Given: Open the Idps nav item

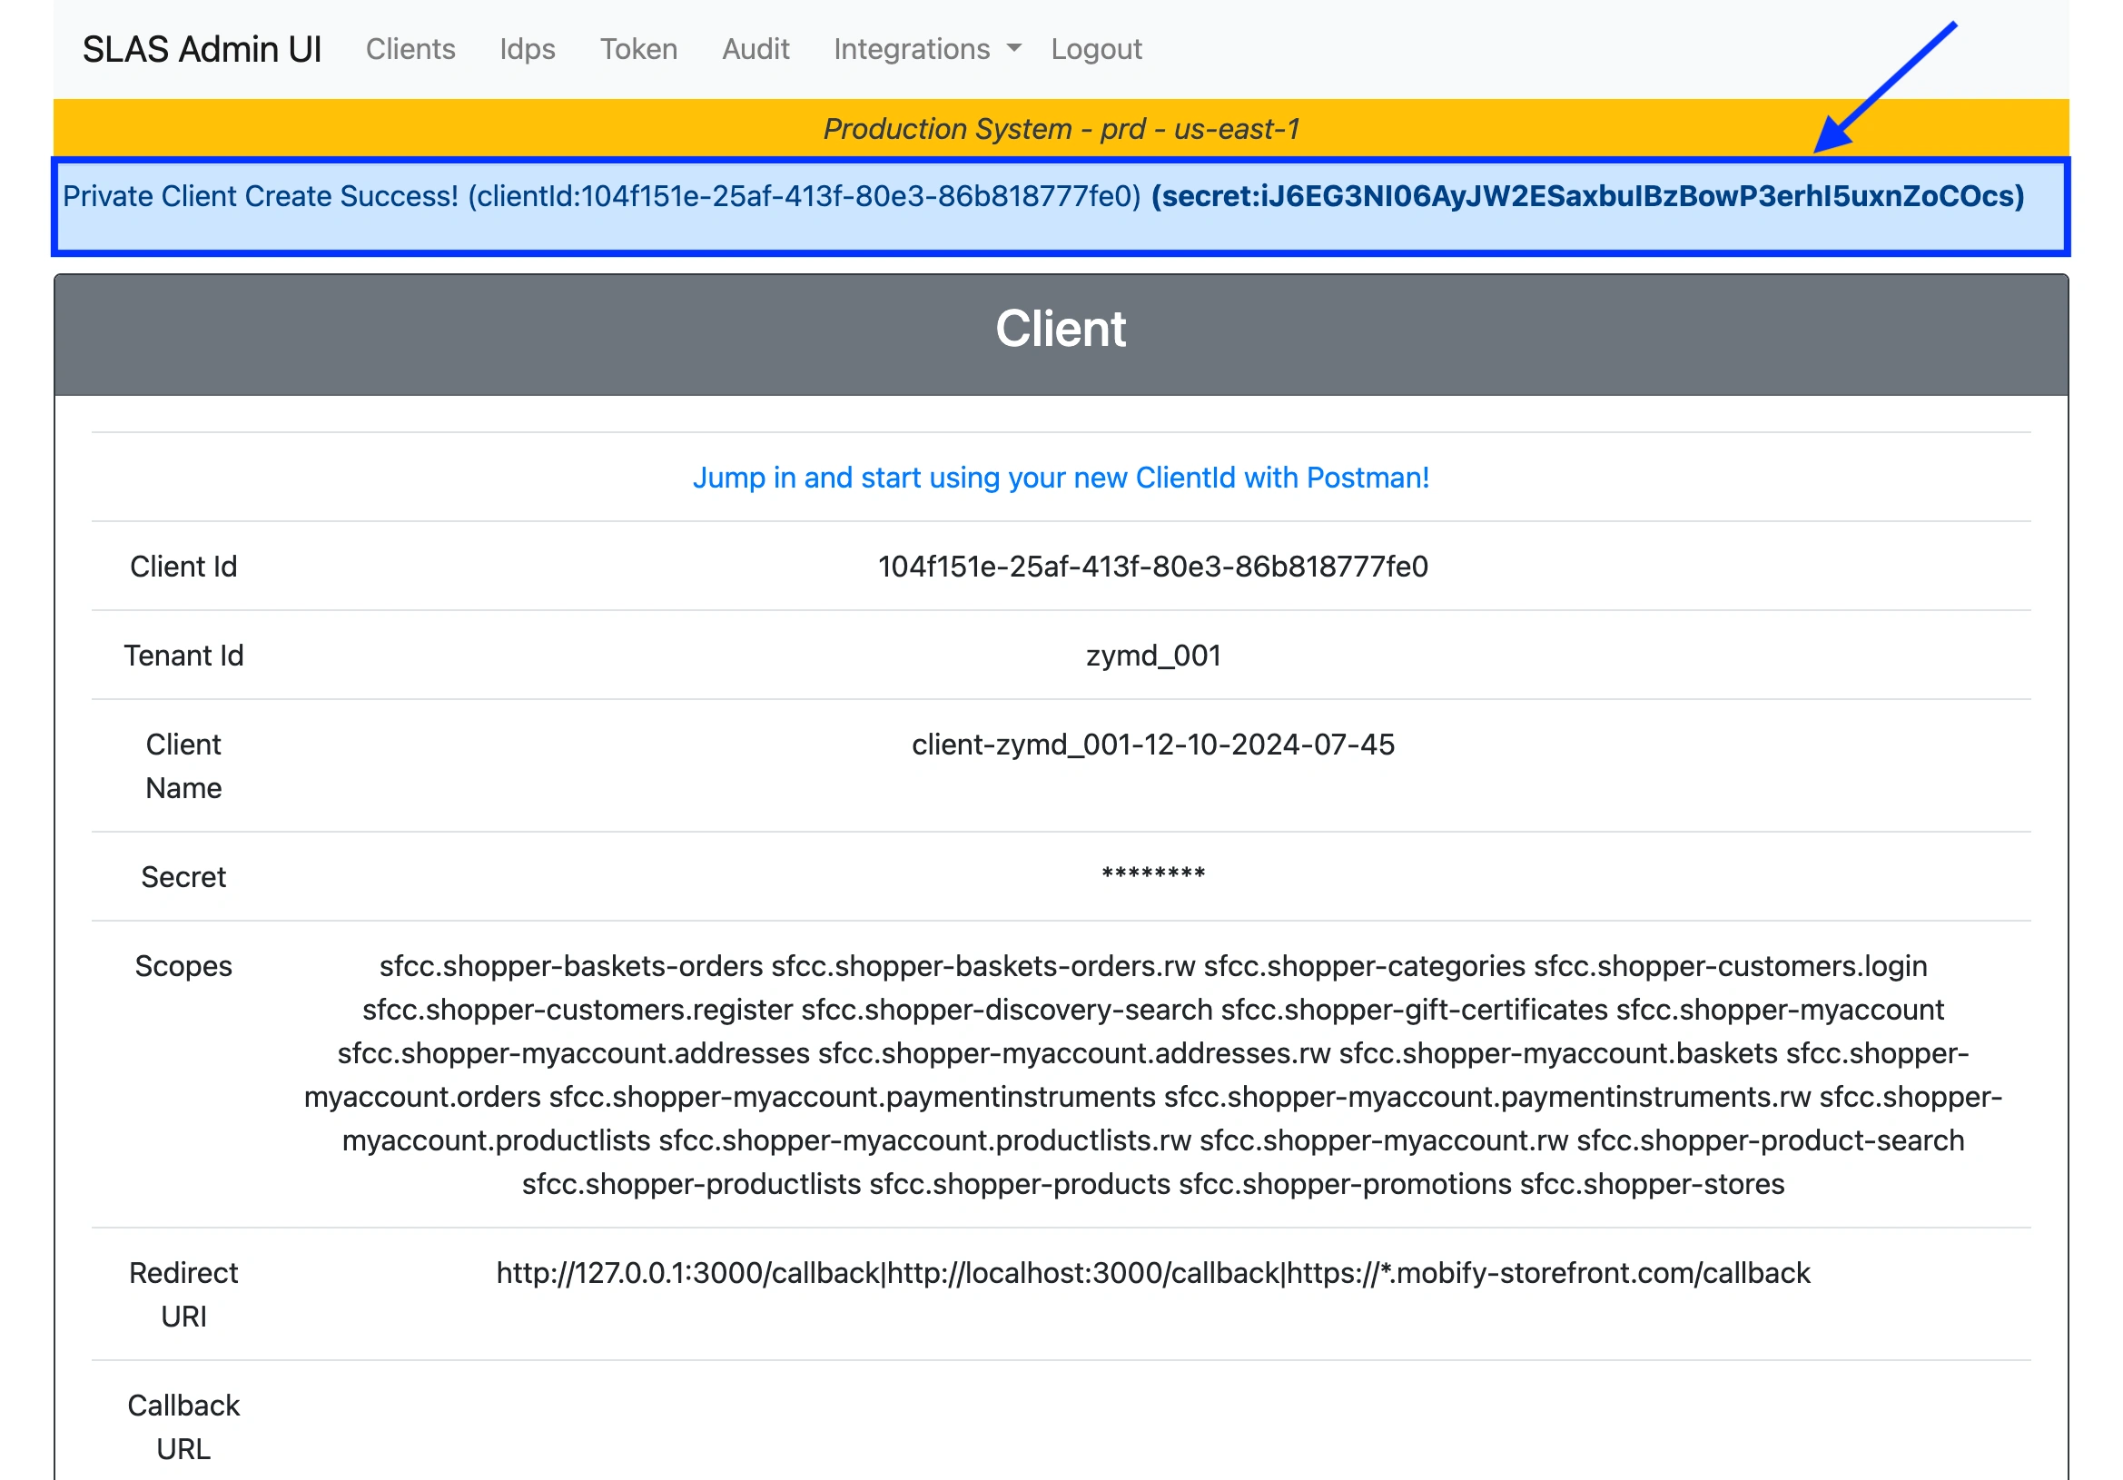Looking at the screenshot, I should (527, 49).
